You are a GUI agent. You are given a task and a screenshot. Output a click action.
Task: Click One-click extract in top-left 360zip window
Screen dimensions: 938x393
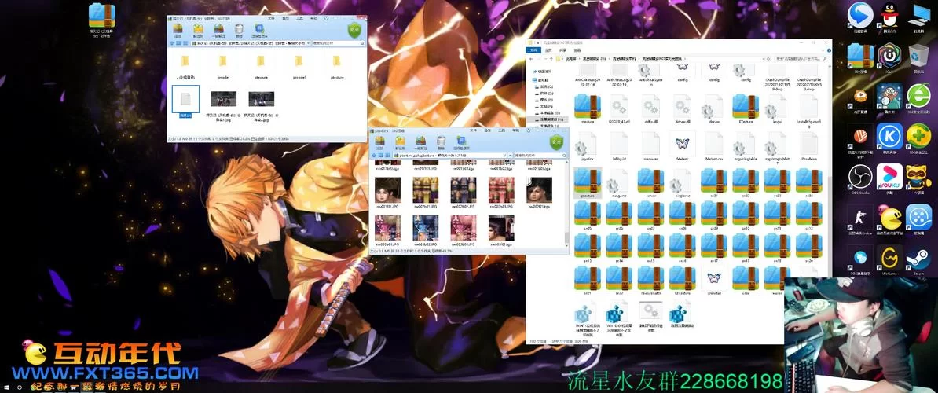[218, 30]
